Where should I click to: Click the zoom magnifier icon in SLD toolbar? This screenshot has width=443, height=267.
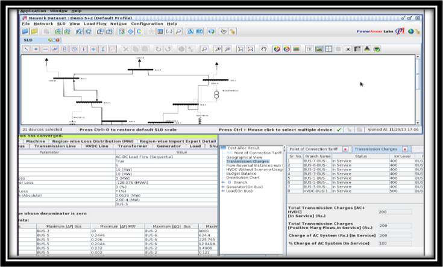pyautogui.click(x=204, y=49)
